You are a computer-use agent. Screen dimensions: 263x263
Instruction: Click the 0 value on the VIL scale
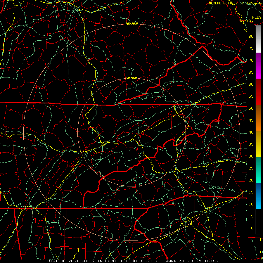point(252,228)
